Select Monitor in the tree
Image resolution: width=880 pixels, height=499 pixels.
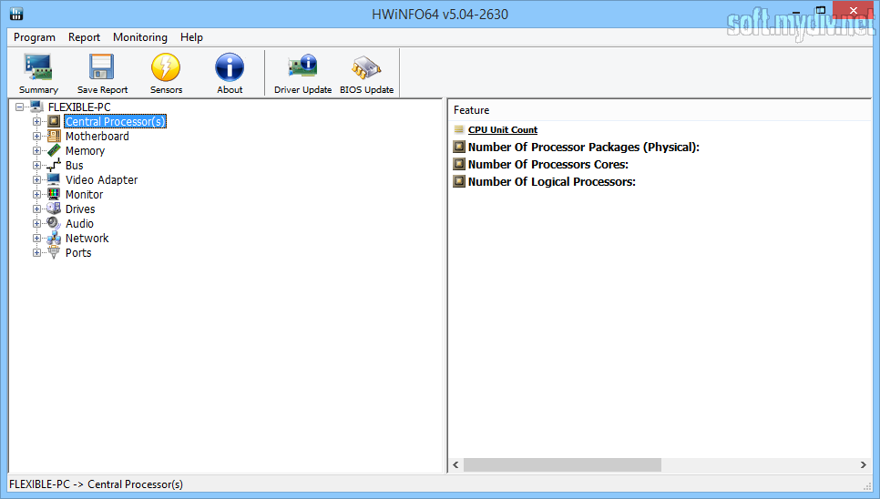point(84,194)
